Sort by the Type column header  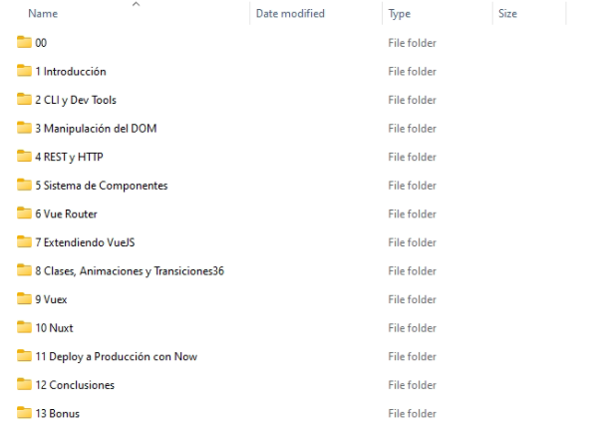tap(400, 14)
